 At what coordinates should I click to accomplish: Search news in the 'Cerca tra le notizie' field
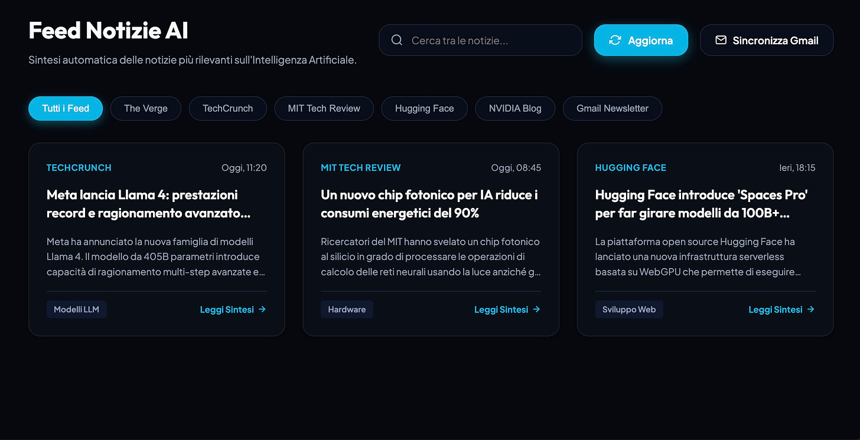tap(480, 40)
